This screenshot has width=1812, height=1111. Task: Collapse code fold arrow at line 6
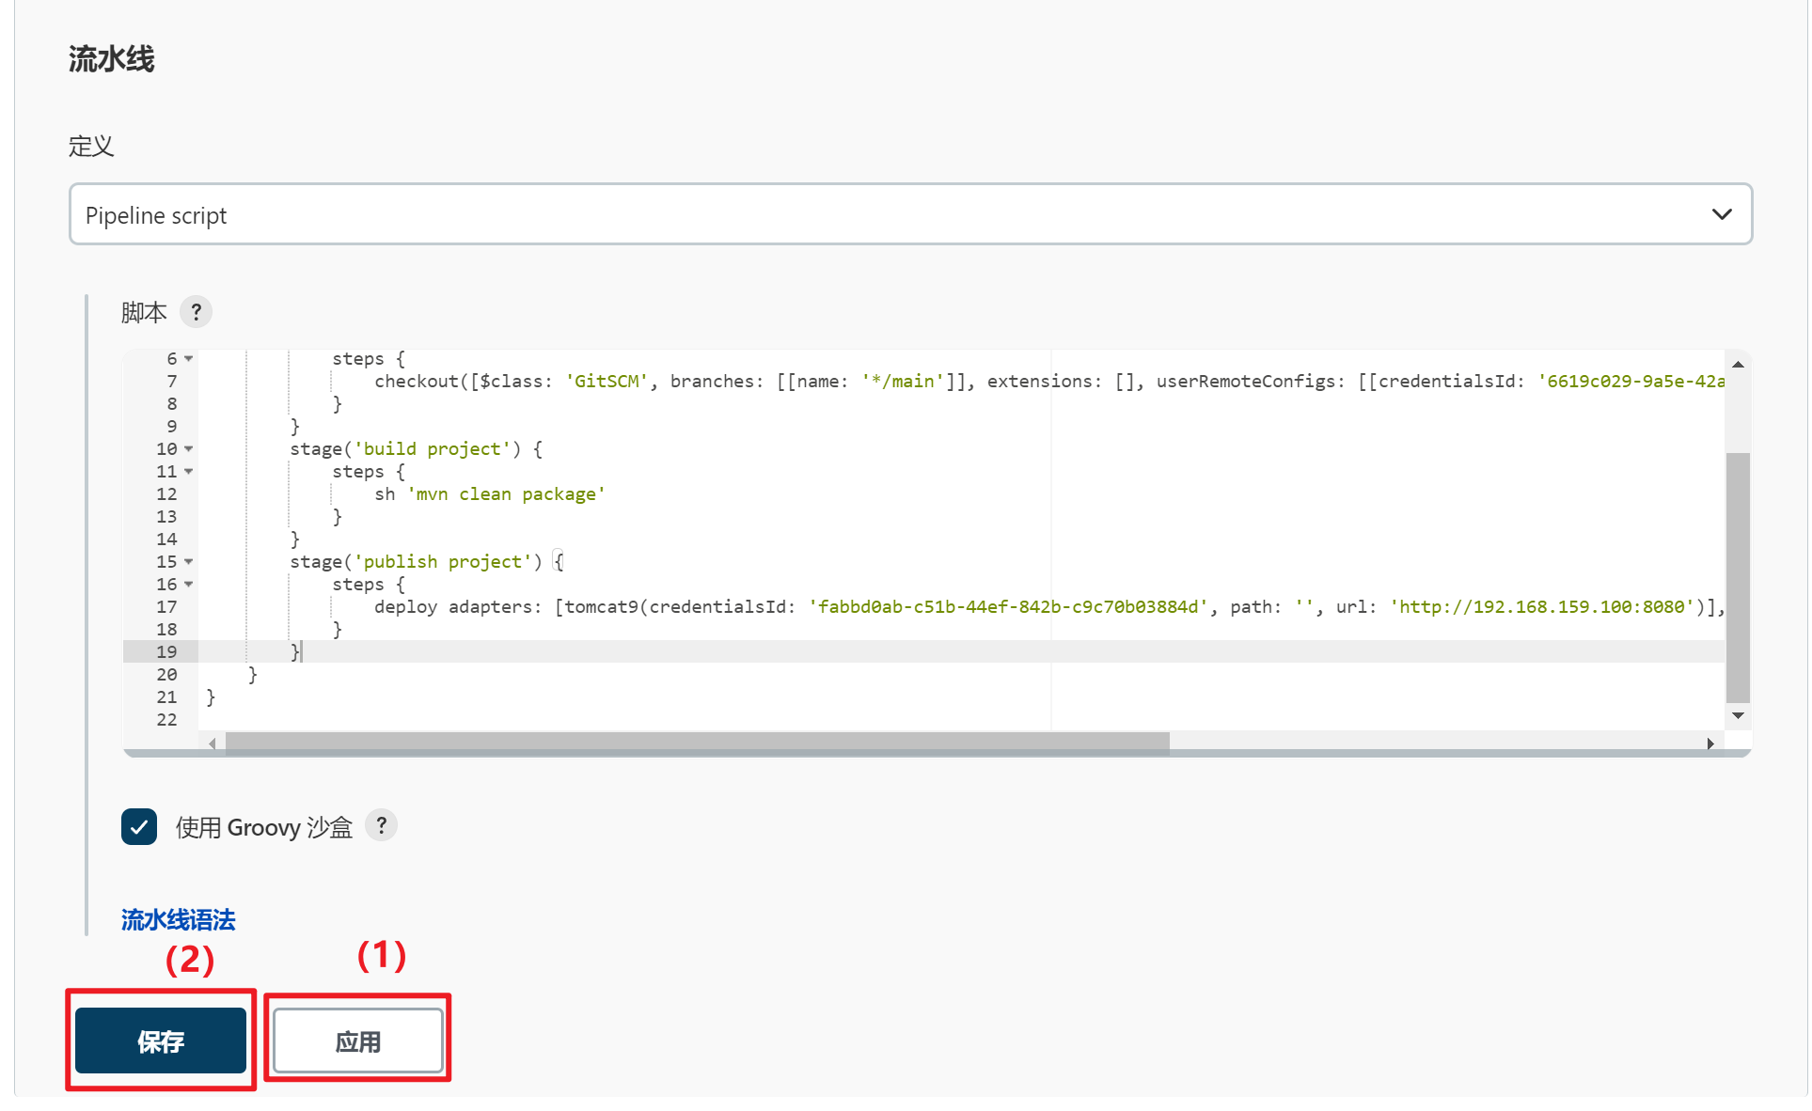point(189,359)
